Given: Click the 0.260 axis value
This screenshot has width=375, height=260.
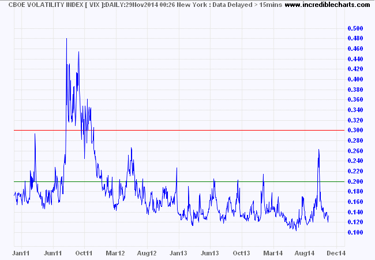Looking at the screenshot, I should click(355, 151).
